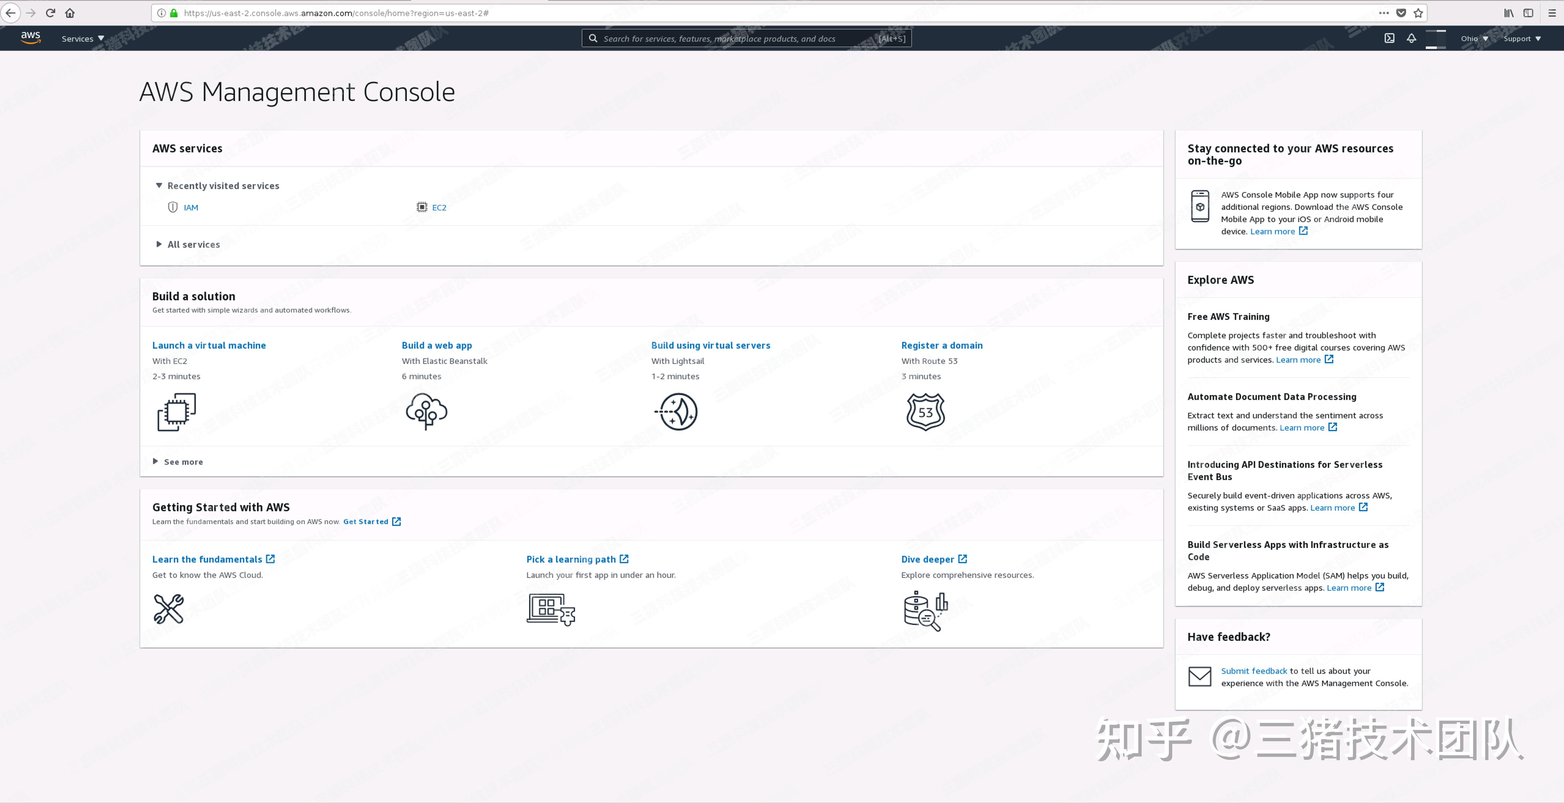The image size is (1564, 803).
Task: Open the Ohio region dropdown
Action: (1474, 38)
